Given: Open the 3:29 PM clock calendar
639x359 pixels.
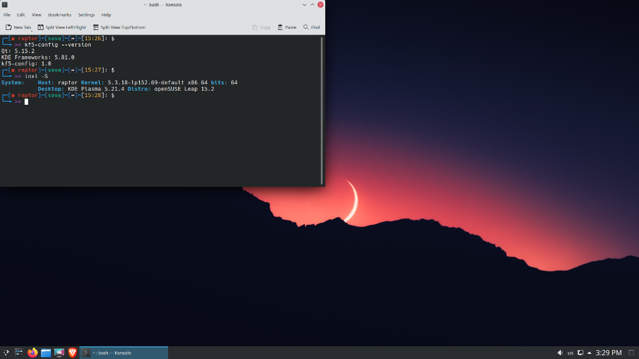Looking at the screenshot, I should coord(608,353).
